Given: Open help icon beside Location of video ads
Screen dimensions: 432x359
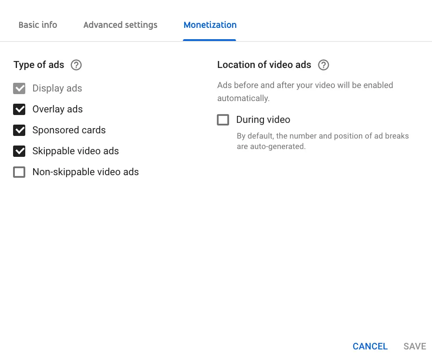Looking at the screenshot, I should click(323, 65).
